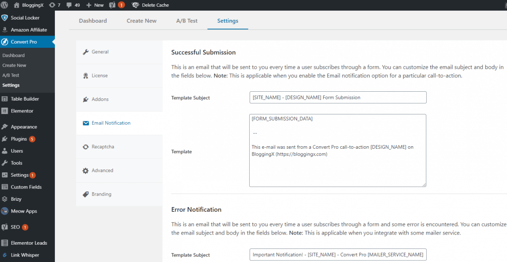The height and width of the screenshot is (262, 507).
Task: Go to A/B Test in Convert Pro submenu
Action: (11, 75)
